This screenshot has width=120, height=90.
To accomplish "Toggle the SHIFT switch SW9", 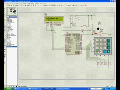I will click(101, 34).
